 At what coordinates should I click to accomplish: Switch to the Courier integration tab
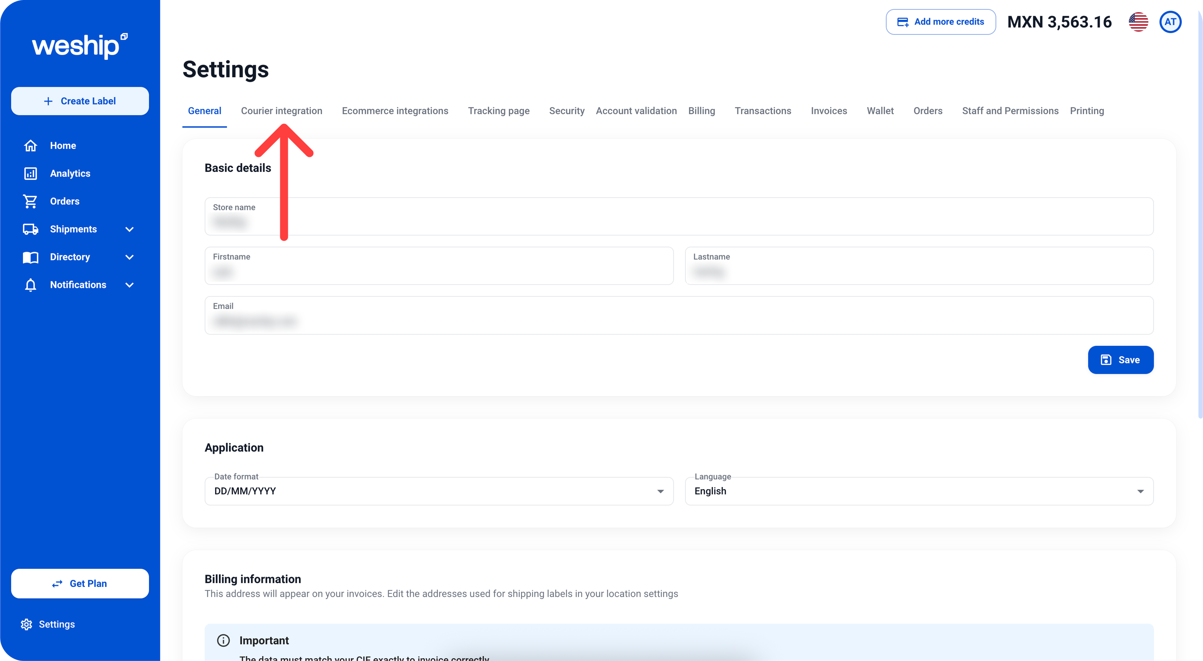(281, 111)
